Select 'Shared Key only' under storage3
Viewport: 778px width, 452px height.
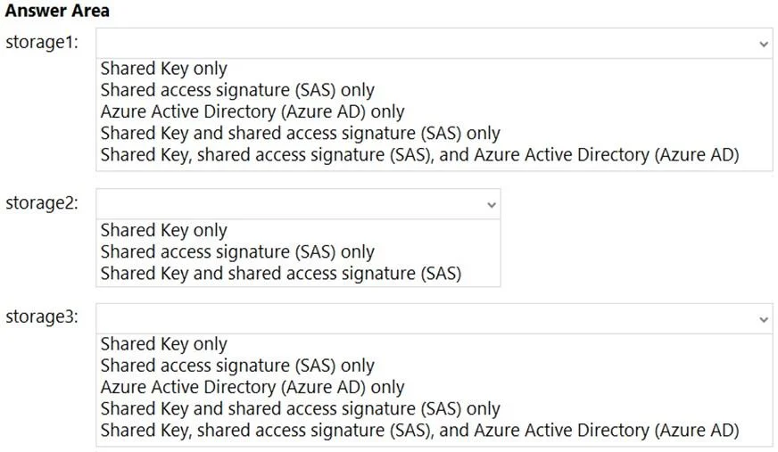point(164,344)
